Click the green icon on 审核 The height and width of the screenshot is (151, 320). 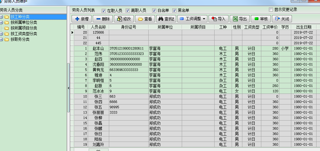tap(257, 19)
